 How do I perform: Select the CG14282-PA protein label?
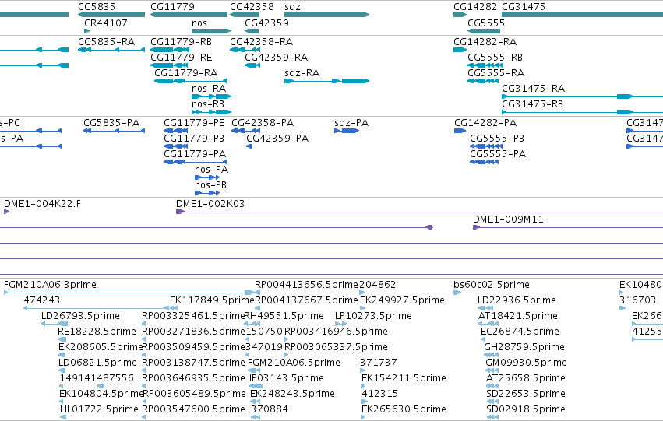tap(485, 123)
